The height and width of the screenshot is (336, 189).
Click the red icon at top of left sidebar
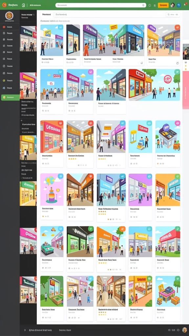[4, 27]
